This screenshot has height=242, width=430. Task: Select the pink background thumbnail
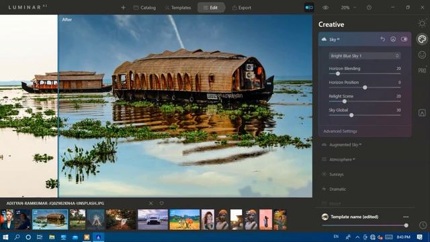point(266,220)
